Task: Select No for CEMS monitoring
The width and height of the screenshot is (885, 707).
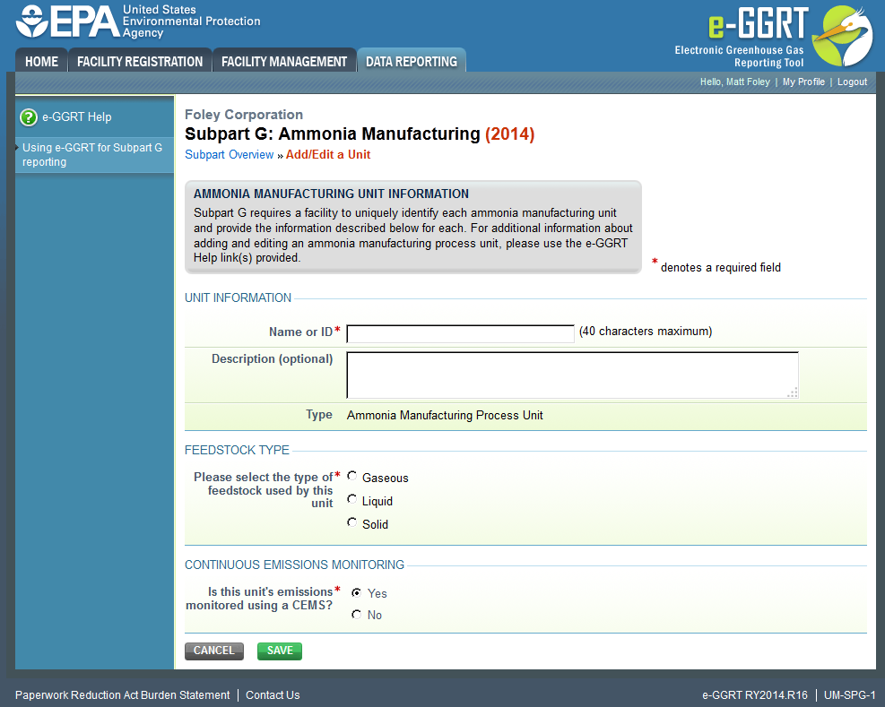Action: coord(356,614)
